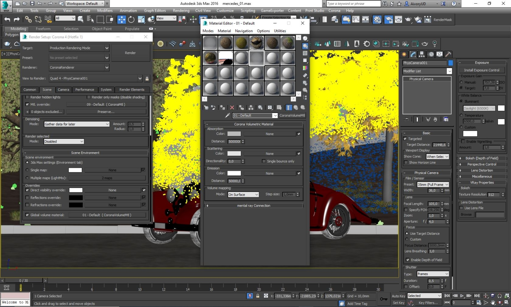This screenshot has width=511, height=307.
Task: Click the Undo arrow icon
Action: pyautogui.click(x=7, y=20)
